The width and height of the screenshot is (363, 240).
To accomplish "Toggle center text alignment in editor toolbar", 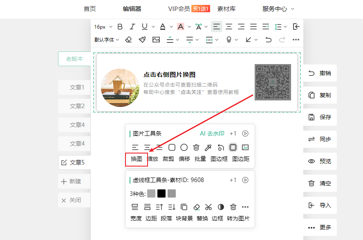I will [229, 27].
